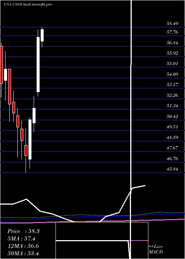Click the 53.17 price axis label
The height and width of the screenshot is (259, 185).
(x=172, y=85)
